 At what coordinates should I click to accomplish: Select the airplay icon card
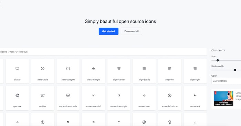point(17,71)
